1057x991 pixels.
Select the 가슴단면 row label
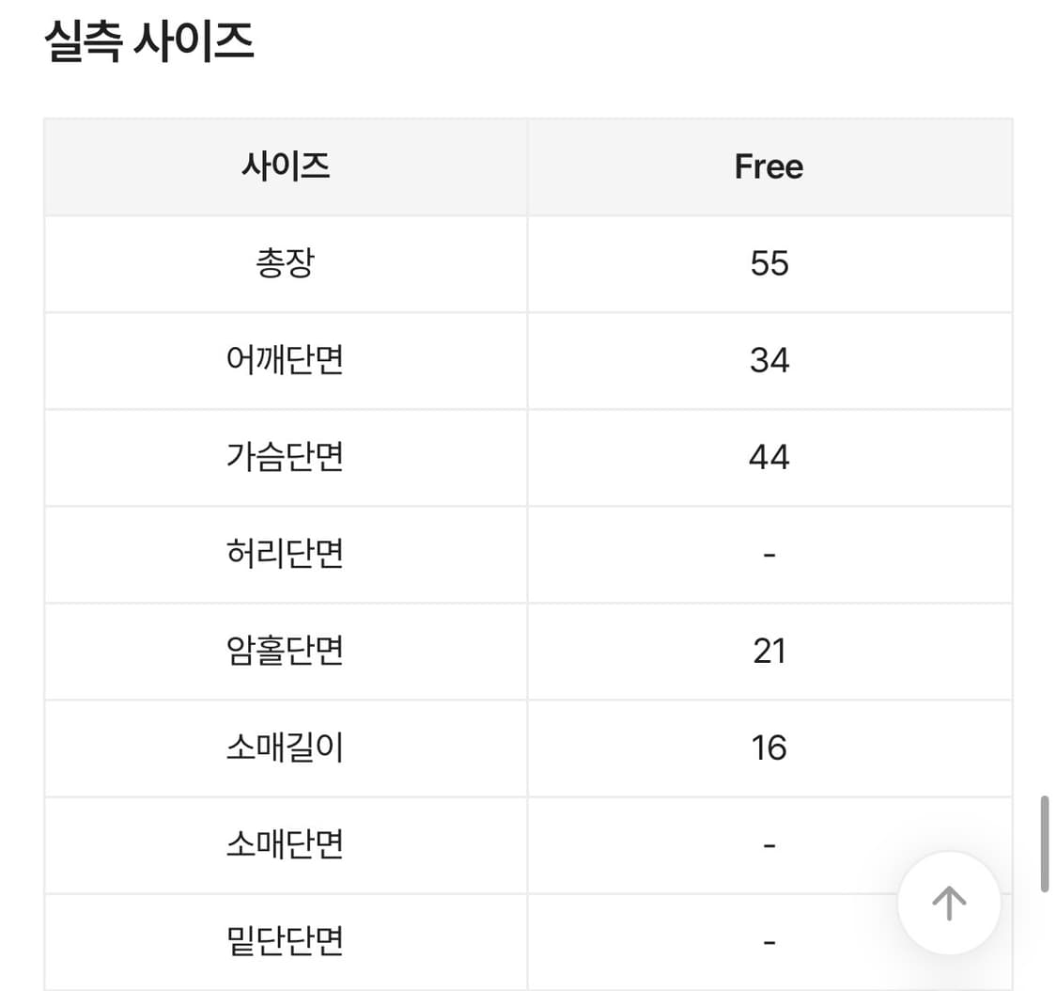tap(284, 458)
